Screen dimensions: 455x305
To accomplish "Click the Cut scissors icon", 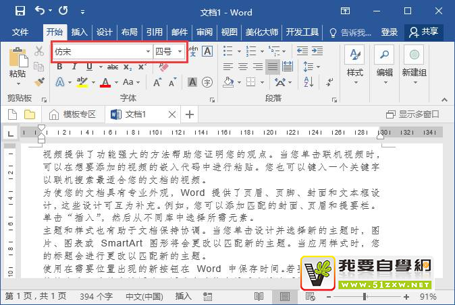I will (x=39, y=51).
